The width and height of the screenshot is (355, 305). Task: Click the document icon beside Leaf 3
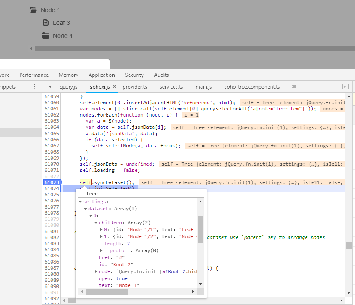point(45,23)
